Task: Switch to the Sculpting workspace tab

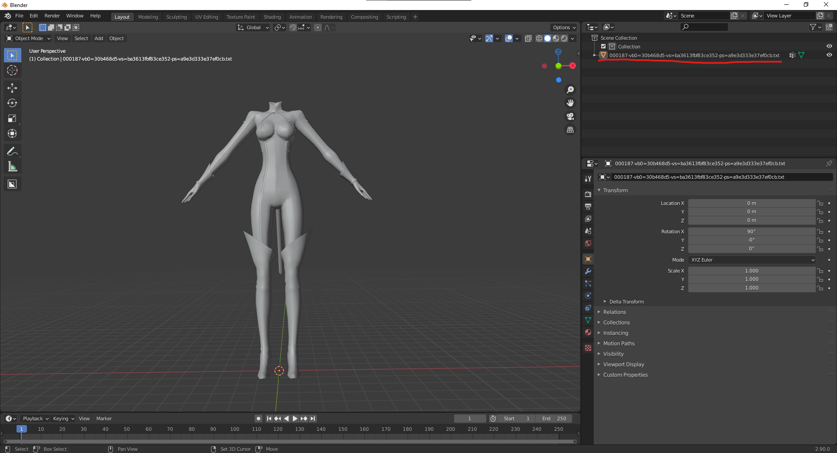Action: (177, 17)
